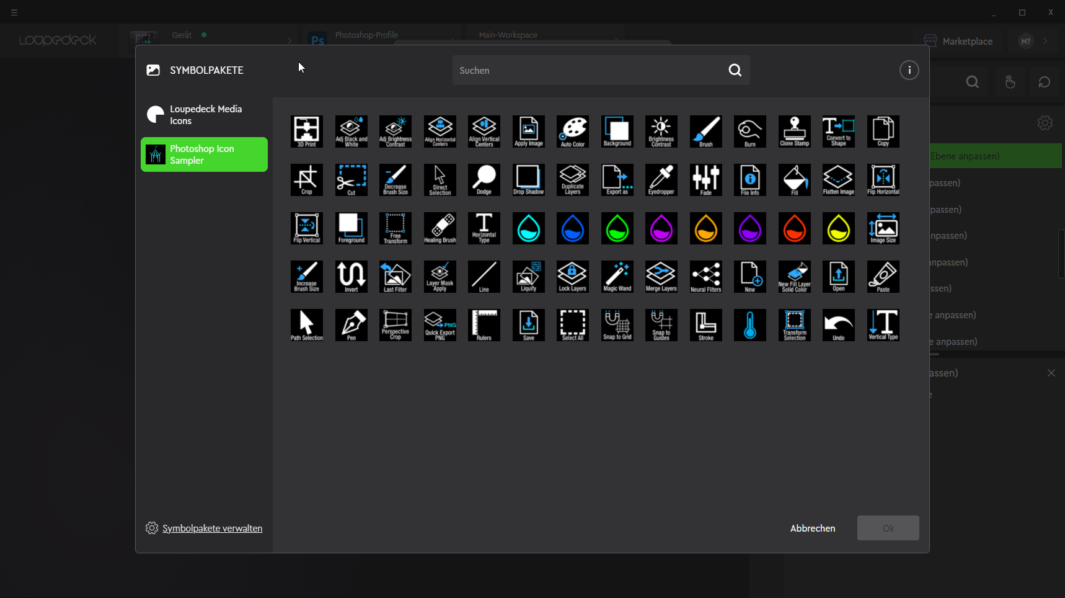Viewport: 1065px width, 598px height.
Task: Select the Flip Horizontal icon
Action: [883, 180]
